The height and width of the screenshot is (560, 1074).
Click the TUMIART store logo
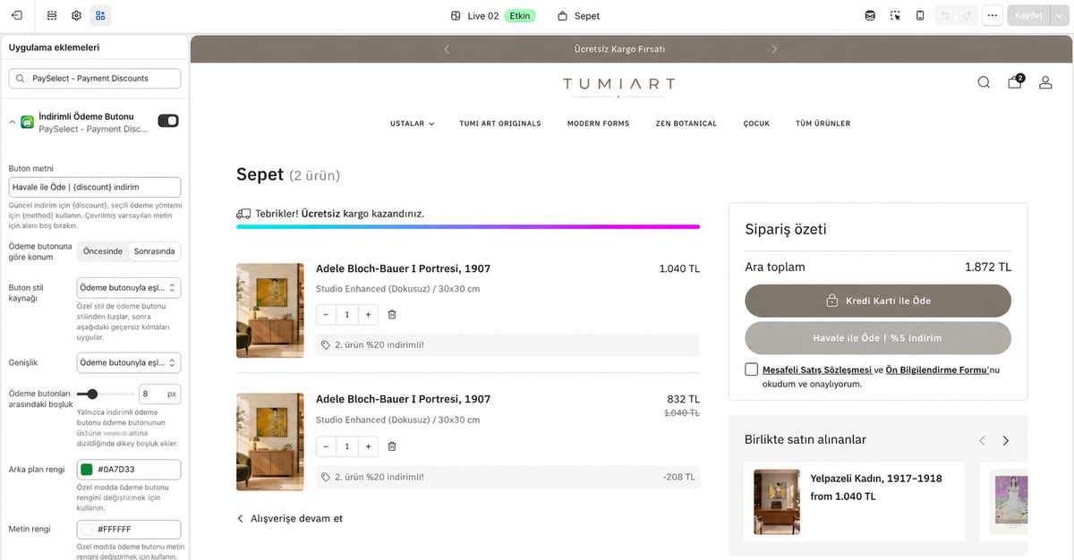point(618,85)
